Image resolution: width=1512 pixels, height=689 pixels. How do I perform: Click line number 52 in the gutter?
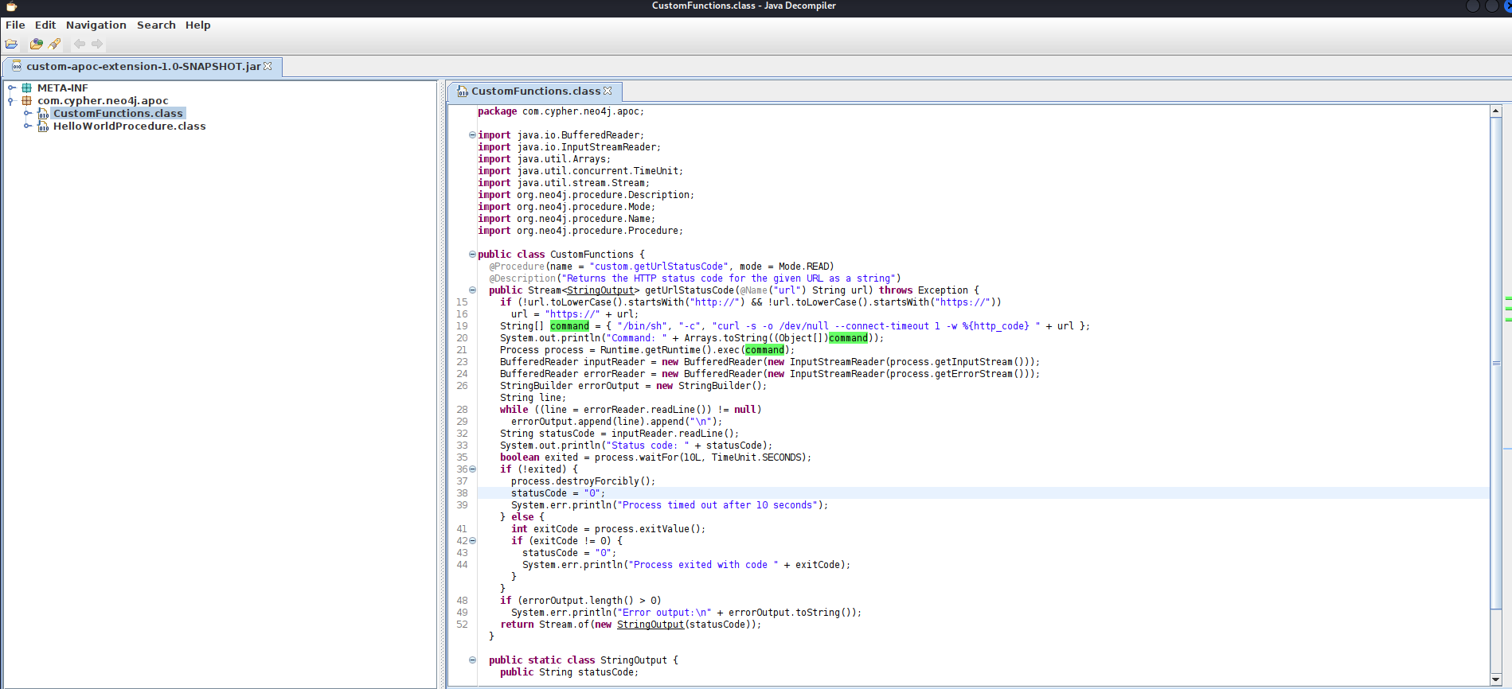coord(462,625)
